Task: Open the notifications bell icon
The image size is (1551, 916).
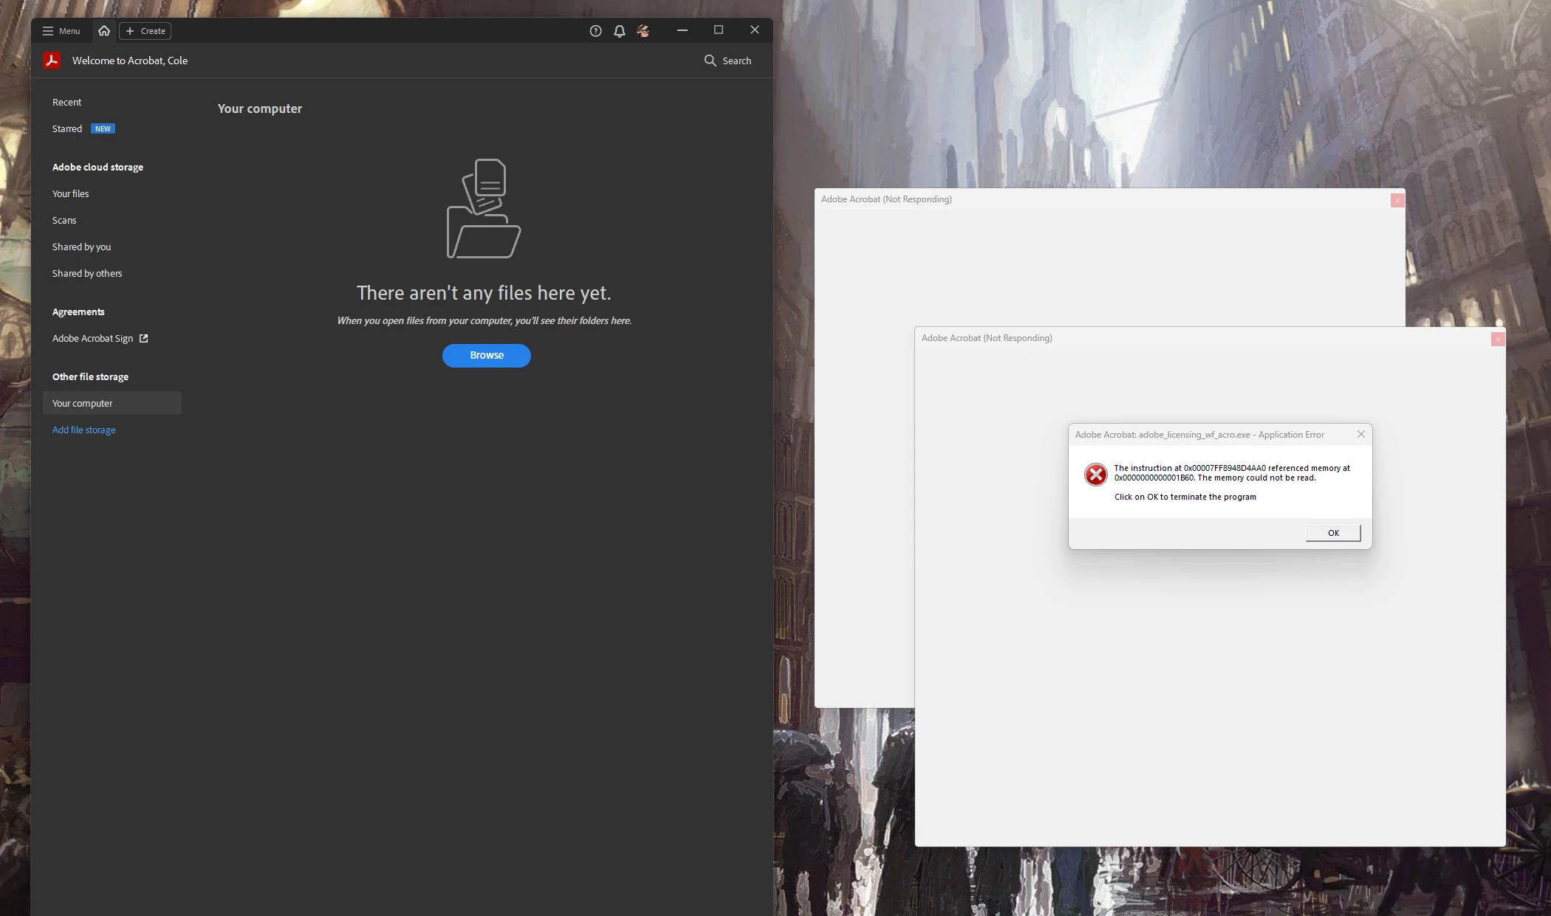Action: [619, 31]
